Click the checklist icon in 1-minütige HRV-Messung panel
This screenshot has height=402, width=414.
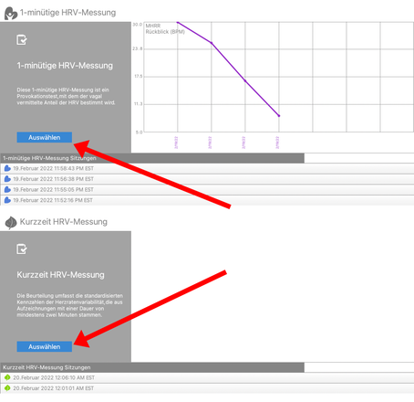[x=22, y=40]
